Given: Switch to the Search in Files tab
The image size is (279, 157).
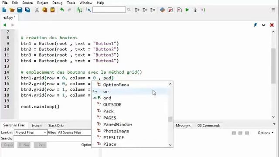Looking at the screenshot, I should pyautogui.click(x=14, y=125).
